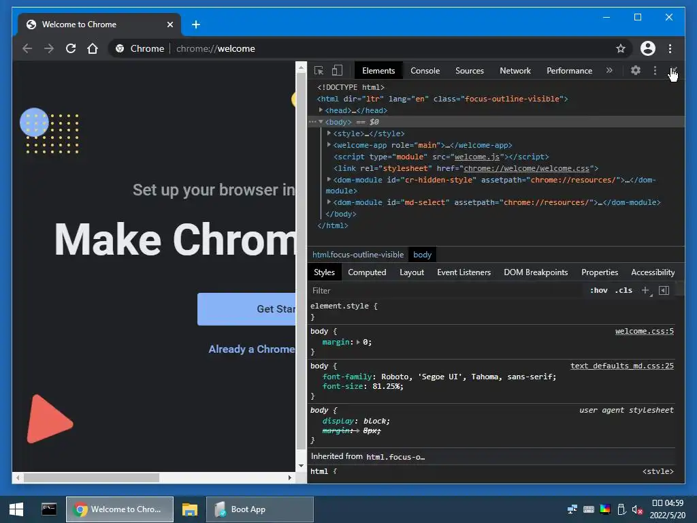Click the site info Chrome icon in address bar
The image size is (697, 523).
(x=120, y=48)
